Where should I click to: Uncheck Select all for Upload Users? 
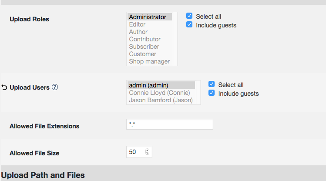point(212,84)
